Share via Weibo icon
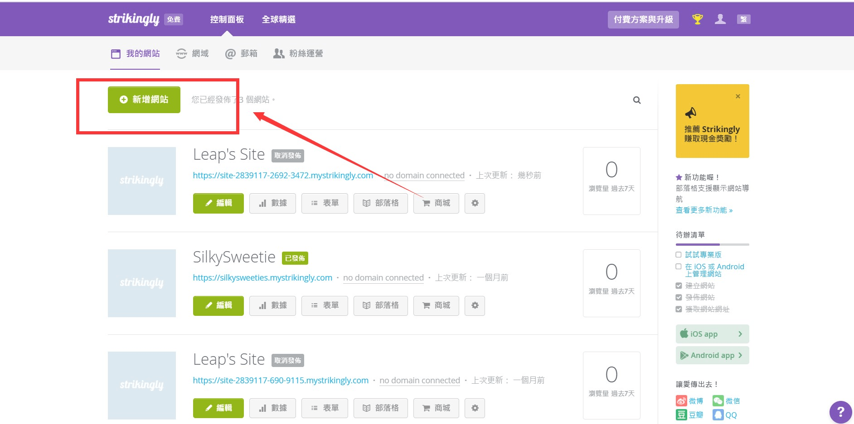Screen dimensions: 854x424 pos(681,401)
